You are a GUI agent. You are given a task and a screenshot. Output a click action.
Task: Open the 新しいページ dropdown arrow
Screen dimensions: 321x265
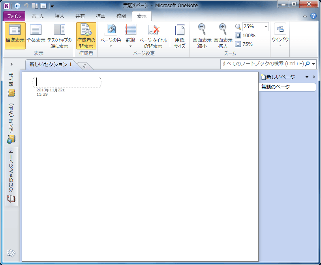coord(307,77)
